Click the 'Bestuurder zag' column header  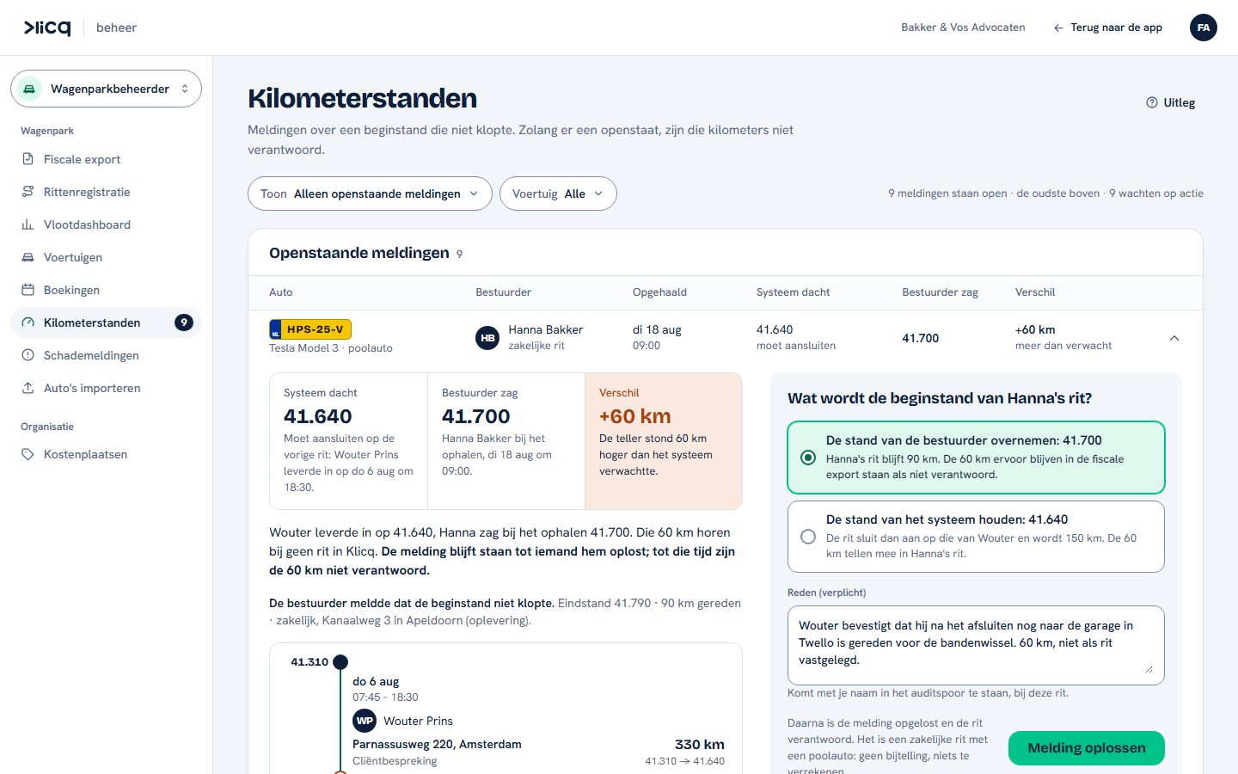pos(940,292)
